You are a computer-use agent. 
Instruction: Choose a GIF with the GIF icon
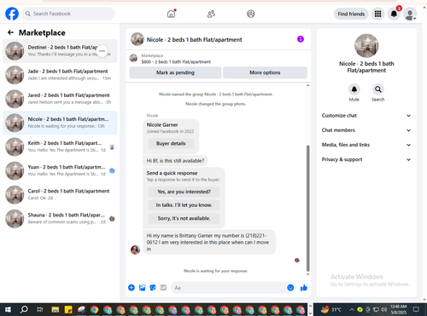[163, 288]
